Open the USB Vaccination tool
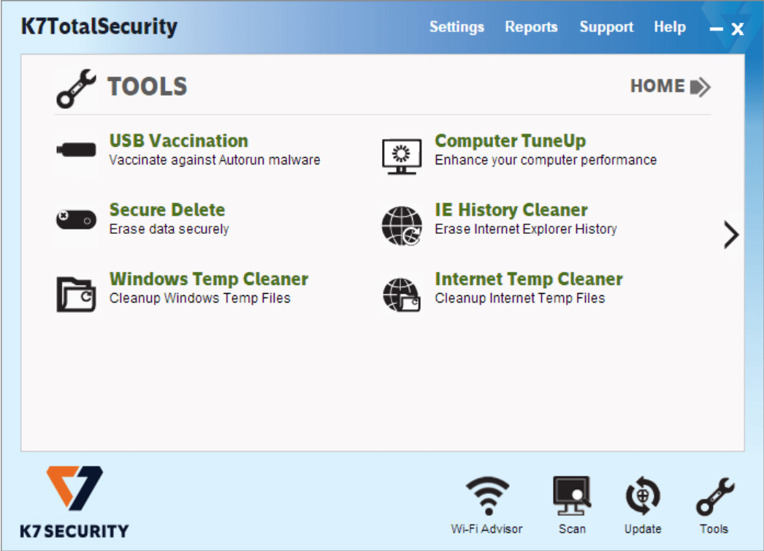The height and width of the screenshot is (551, 764). coord(177,141)
